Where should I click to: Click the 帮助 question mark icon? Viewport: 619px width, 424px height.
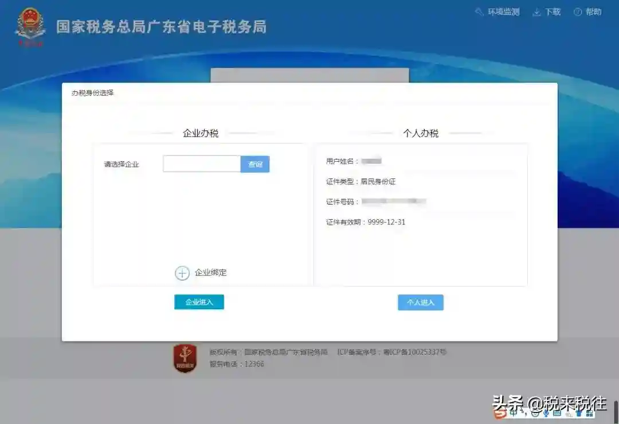point(577,12)
